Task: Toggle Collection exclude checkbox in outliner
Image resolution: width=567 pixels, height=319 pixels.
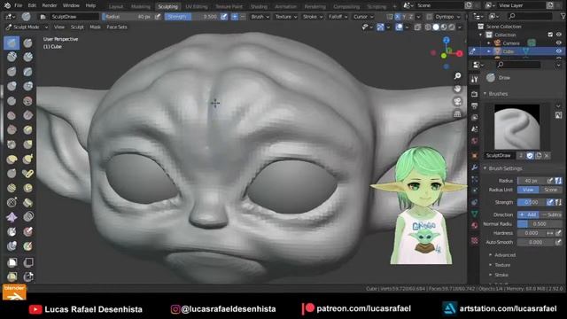Action: coord(550,35)
